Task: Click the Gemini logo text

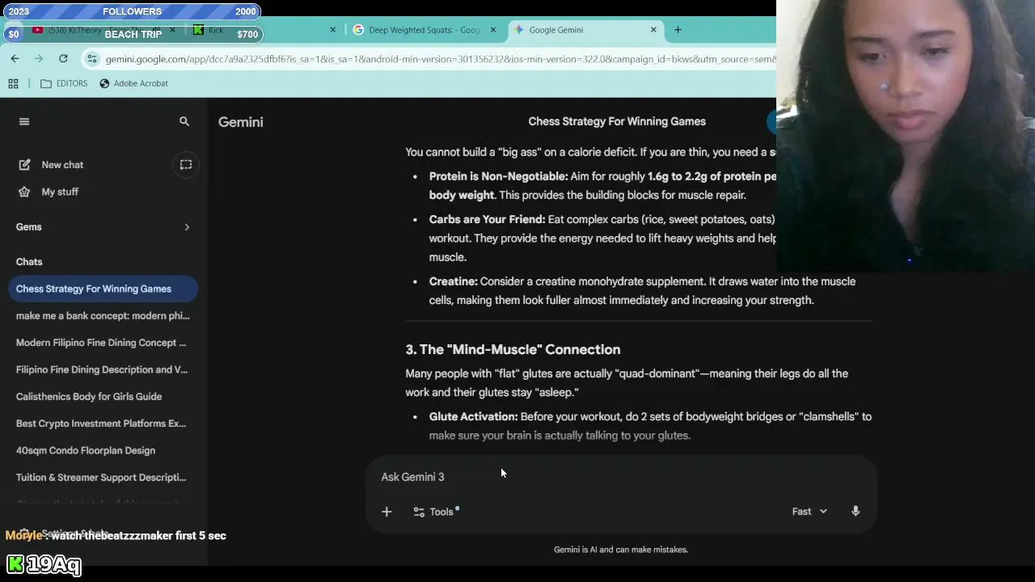Action: pos(240,122)
